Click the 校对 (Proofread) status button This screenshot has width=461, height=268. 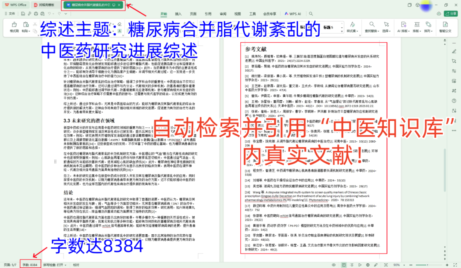click(76, 265)
